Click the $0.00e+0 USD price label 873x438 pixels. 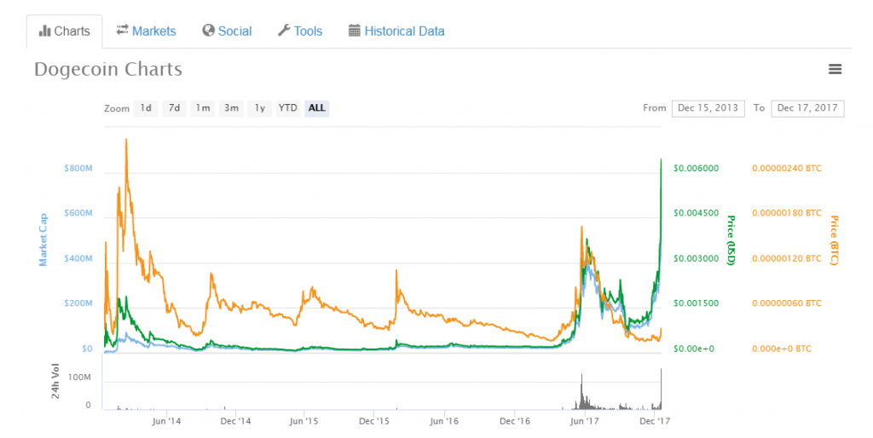pos(694,349)
